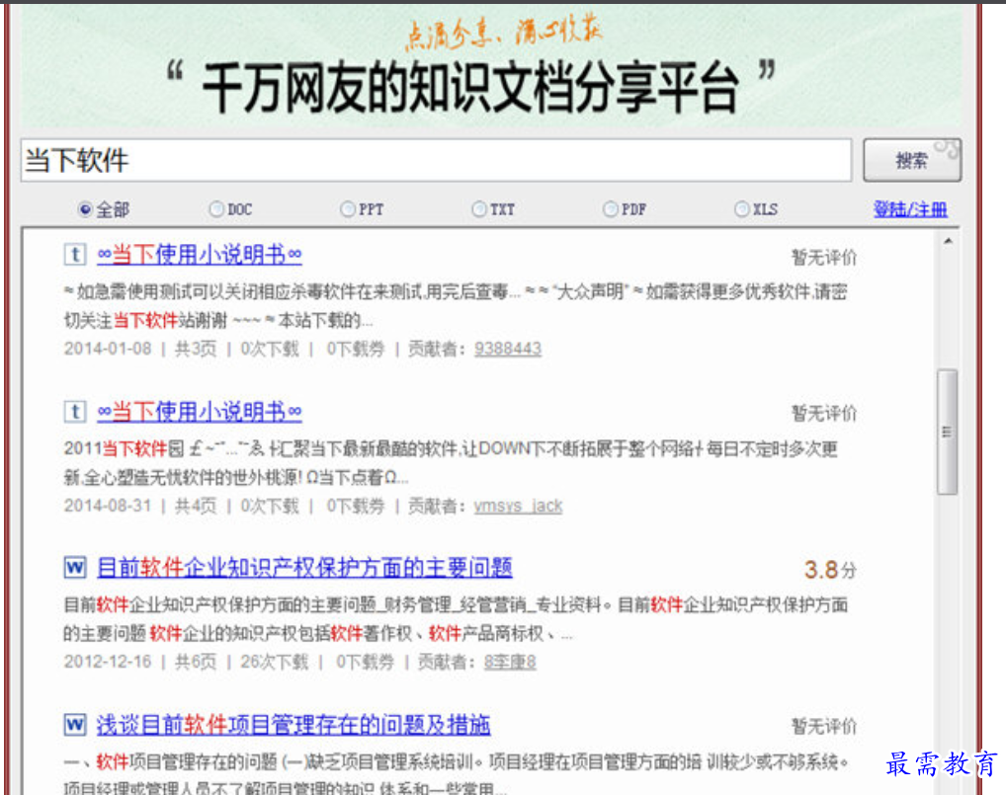Select the XLS file type filter

(x=741, y=209)
